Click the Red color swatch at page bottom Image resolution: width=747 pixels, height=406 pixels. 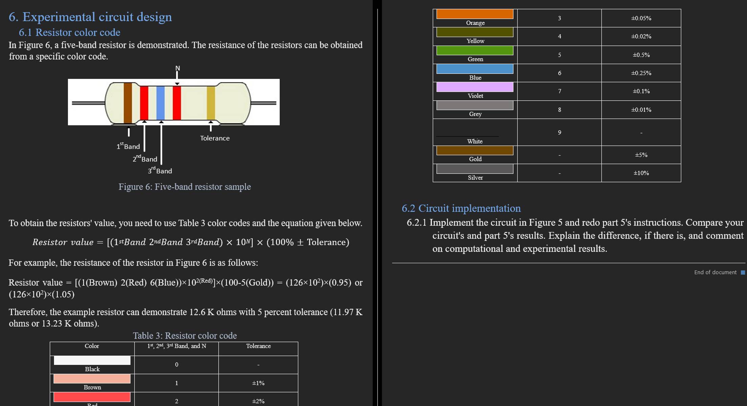pyautogui.click(x=92, y=397)
